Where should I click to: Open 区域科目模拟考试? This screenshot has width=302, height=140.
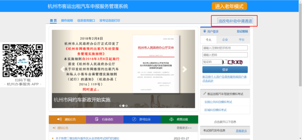click(215, 110)
